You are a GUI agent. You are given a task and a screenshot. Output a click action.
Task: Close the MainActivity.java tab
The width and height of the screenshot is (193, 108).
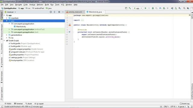pos(103,12)
